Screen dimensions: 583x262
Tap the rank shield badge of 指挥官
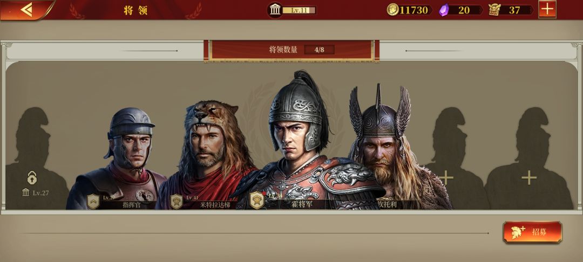point(93,202)
